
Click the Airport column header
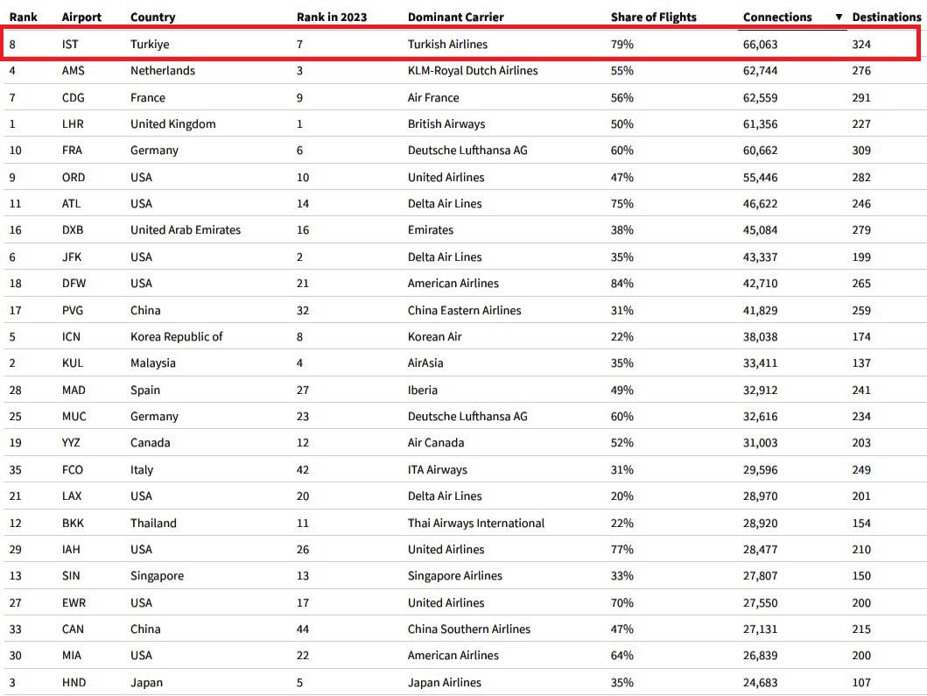[81, 18]
